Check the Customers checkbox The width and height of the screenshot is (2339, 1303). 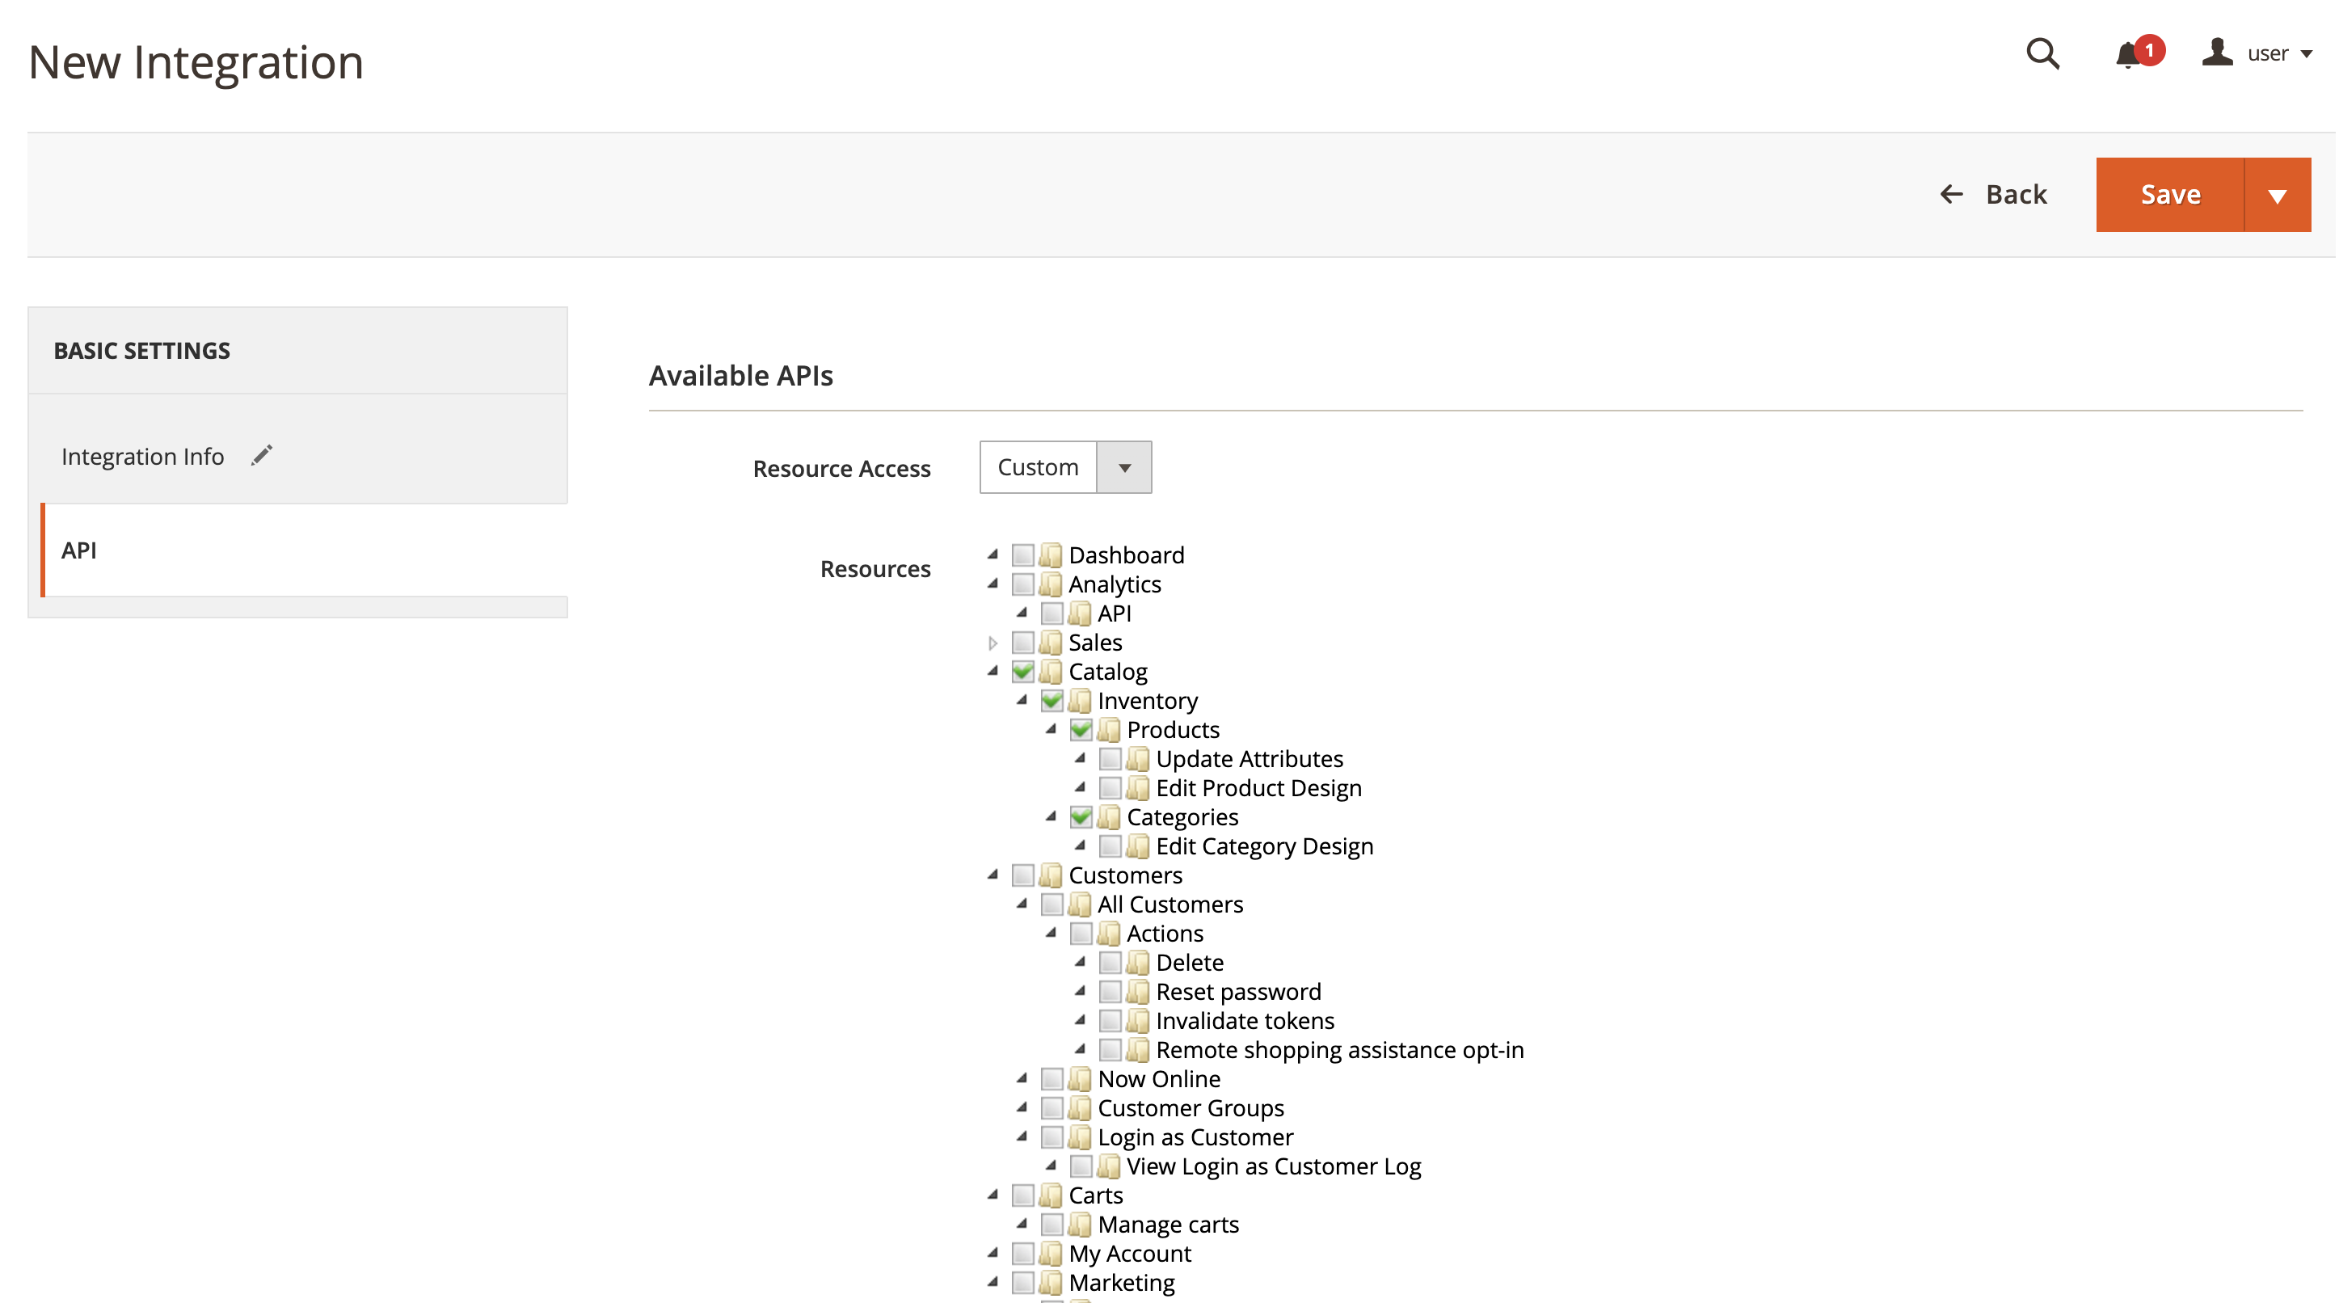[1022, 875]
